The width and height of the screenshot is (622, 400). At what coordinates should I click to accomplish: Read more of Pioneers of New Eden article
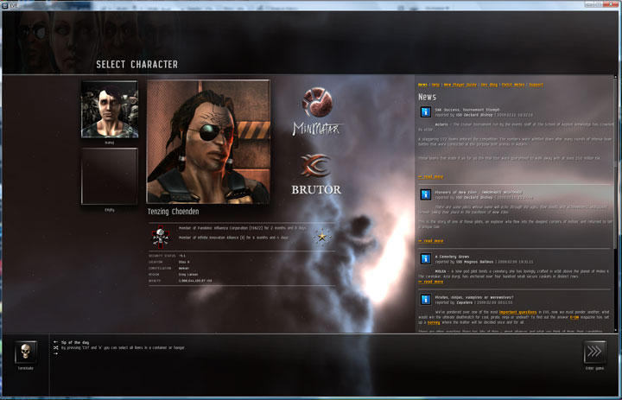pos(431,241)
